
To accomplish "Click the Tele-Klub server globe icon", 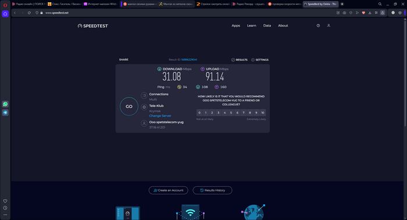I will (144, 107).
